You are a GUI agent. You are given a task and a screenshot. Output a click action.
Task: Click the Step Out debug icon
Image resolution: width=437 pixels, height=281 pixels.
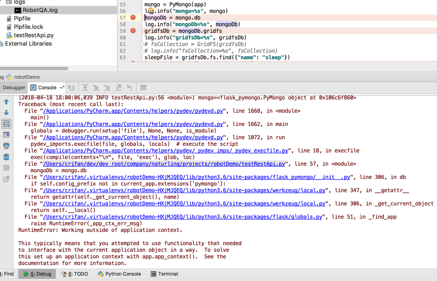(x=118, y=88)
